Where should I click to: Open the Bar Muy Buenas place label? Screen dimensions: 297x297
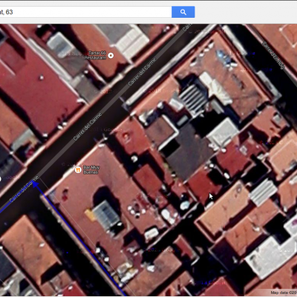point(91,169)
